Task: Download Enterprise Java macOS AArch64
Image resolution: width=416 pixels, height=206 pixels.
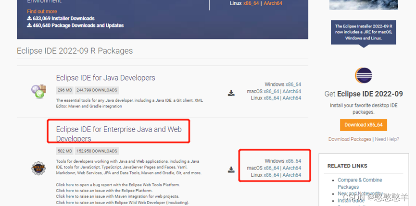Action: click(x=292, y=168)
